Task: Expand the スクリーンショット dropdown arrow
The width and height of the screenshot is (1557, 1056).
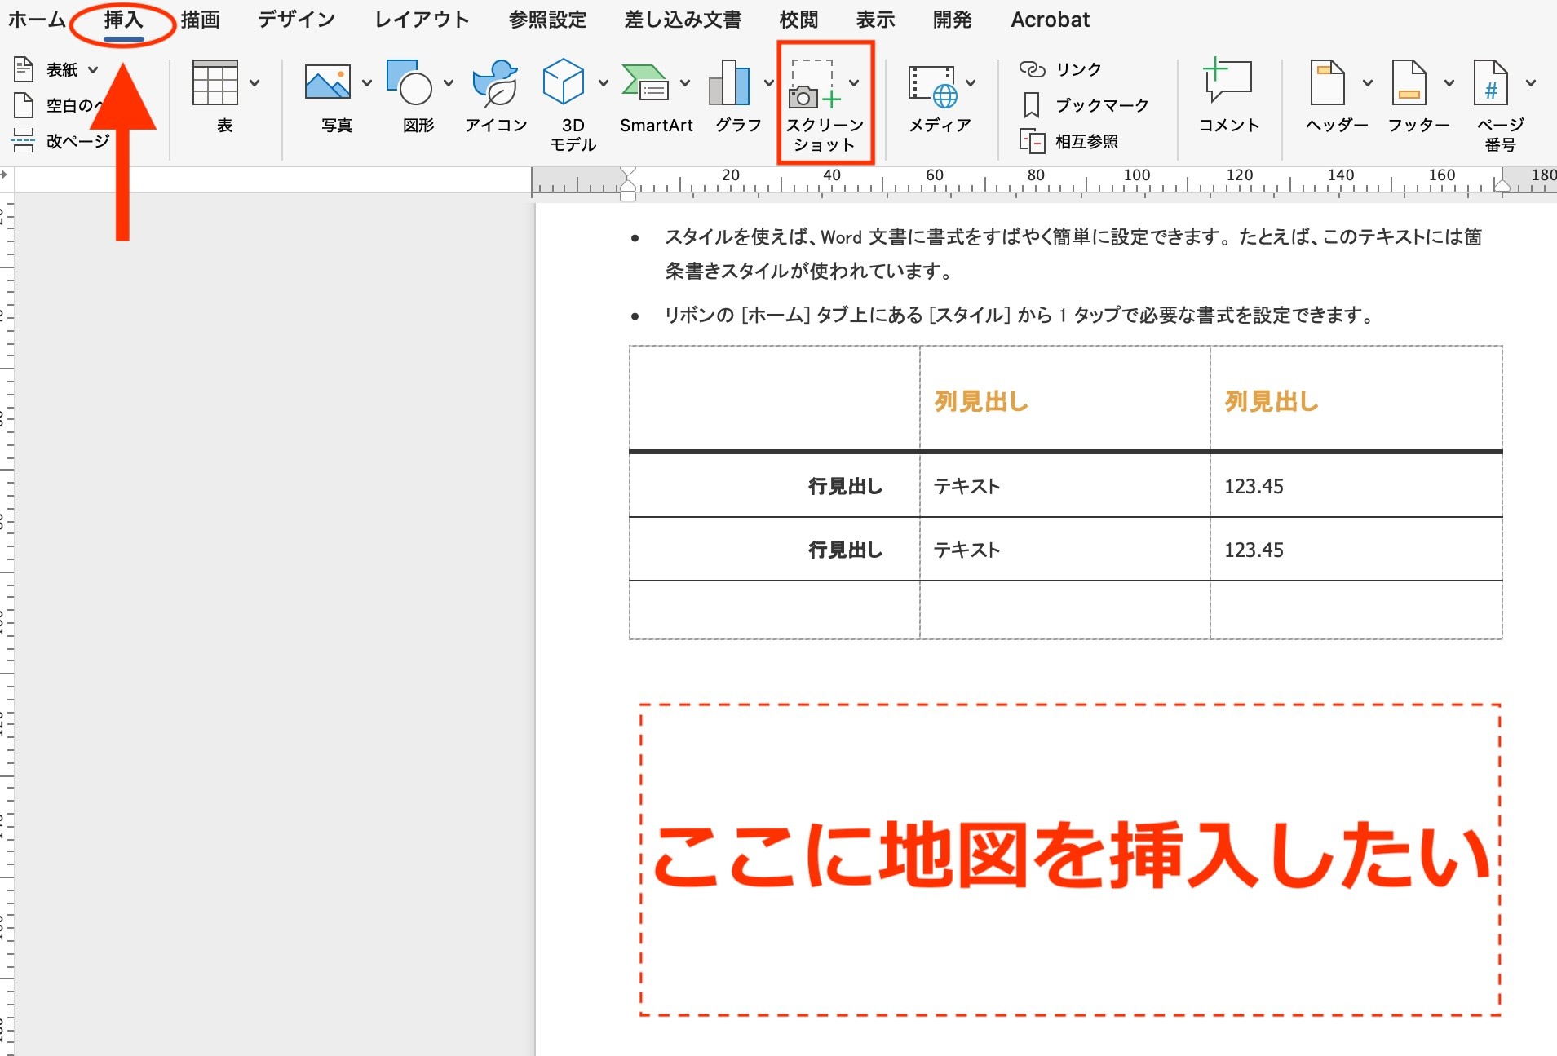Action: 854,82
